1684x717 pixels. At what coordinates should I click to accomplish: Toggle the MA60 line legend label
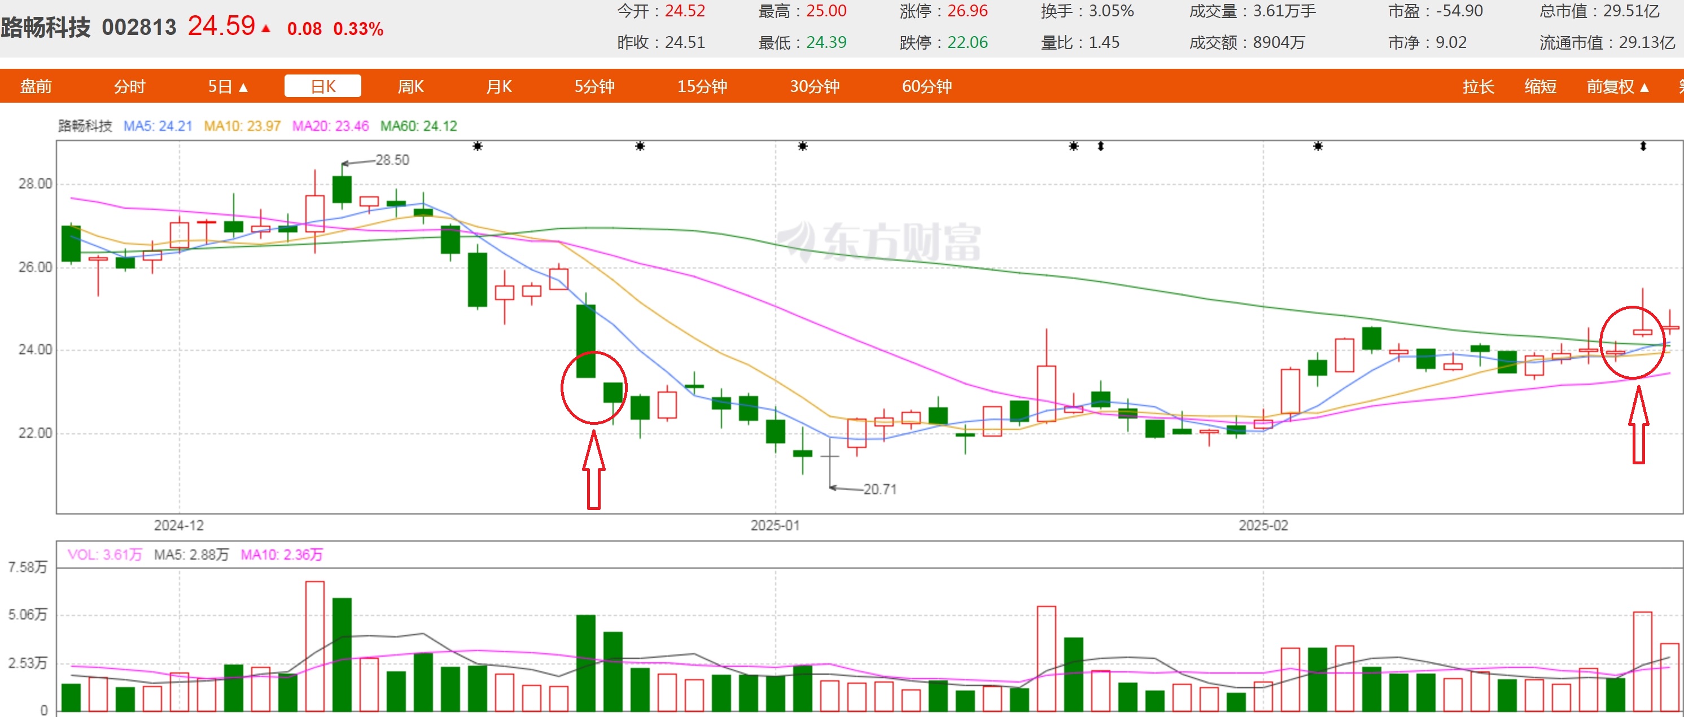[418, 126]
